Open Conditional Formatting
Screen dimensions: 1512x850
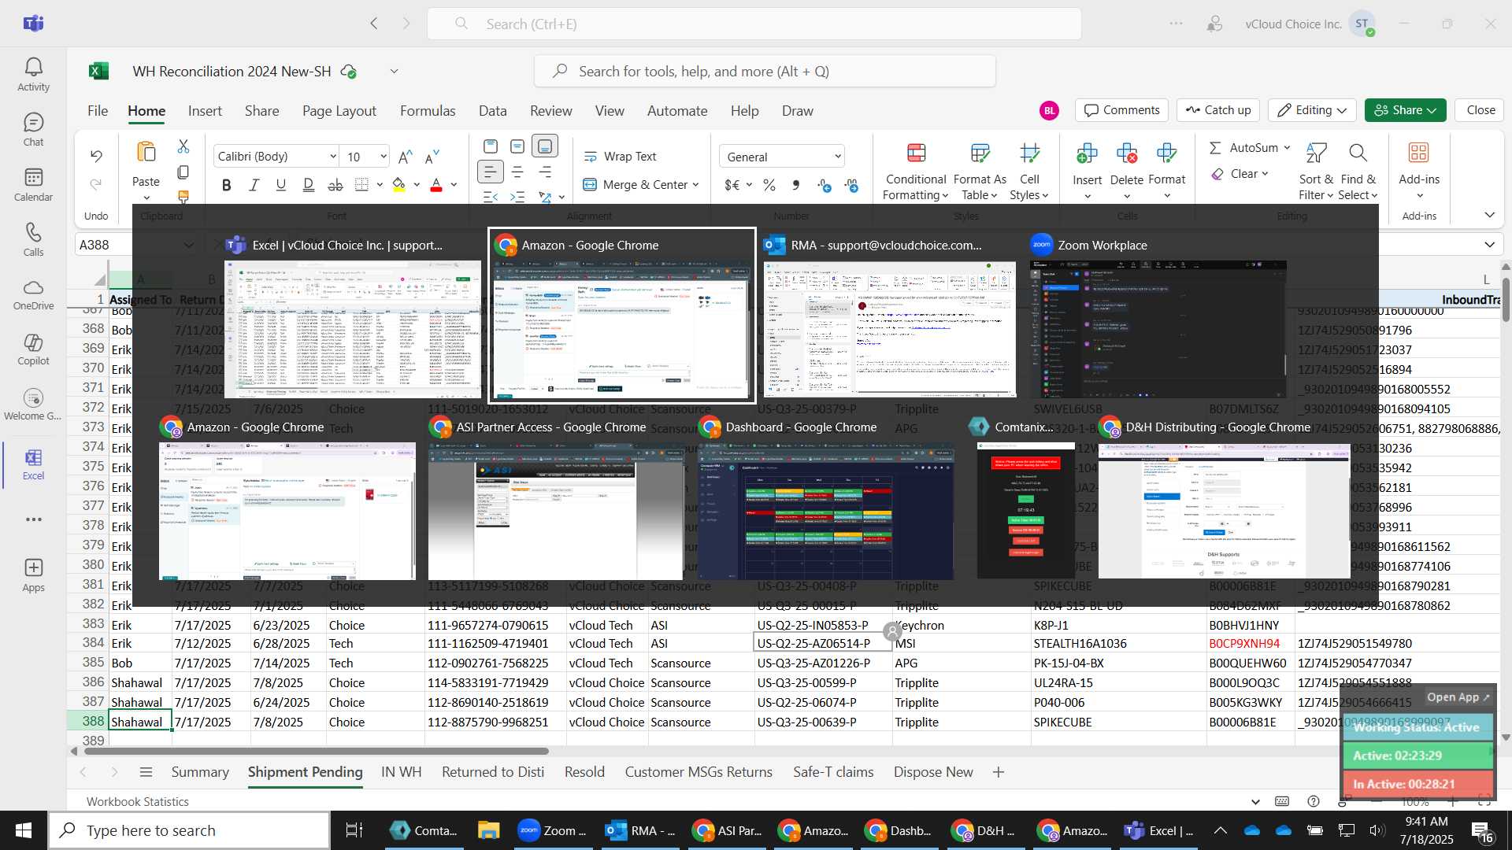(916, 172)
